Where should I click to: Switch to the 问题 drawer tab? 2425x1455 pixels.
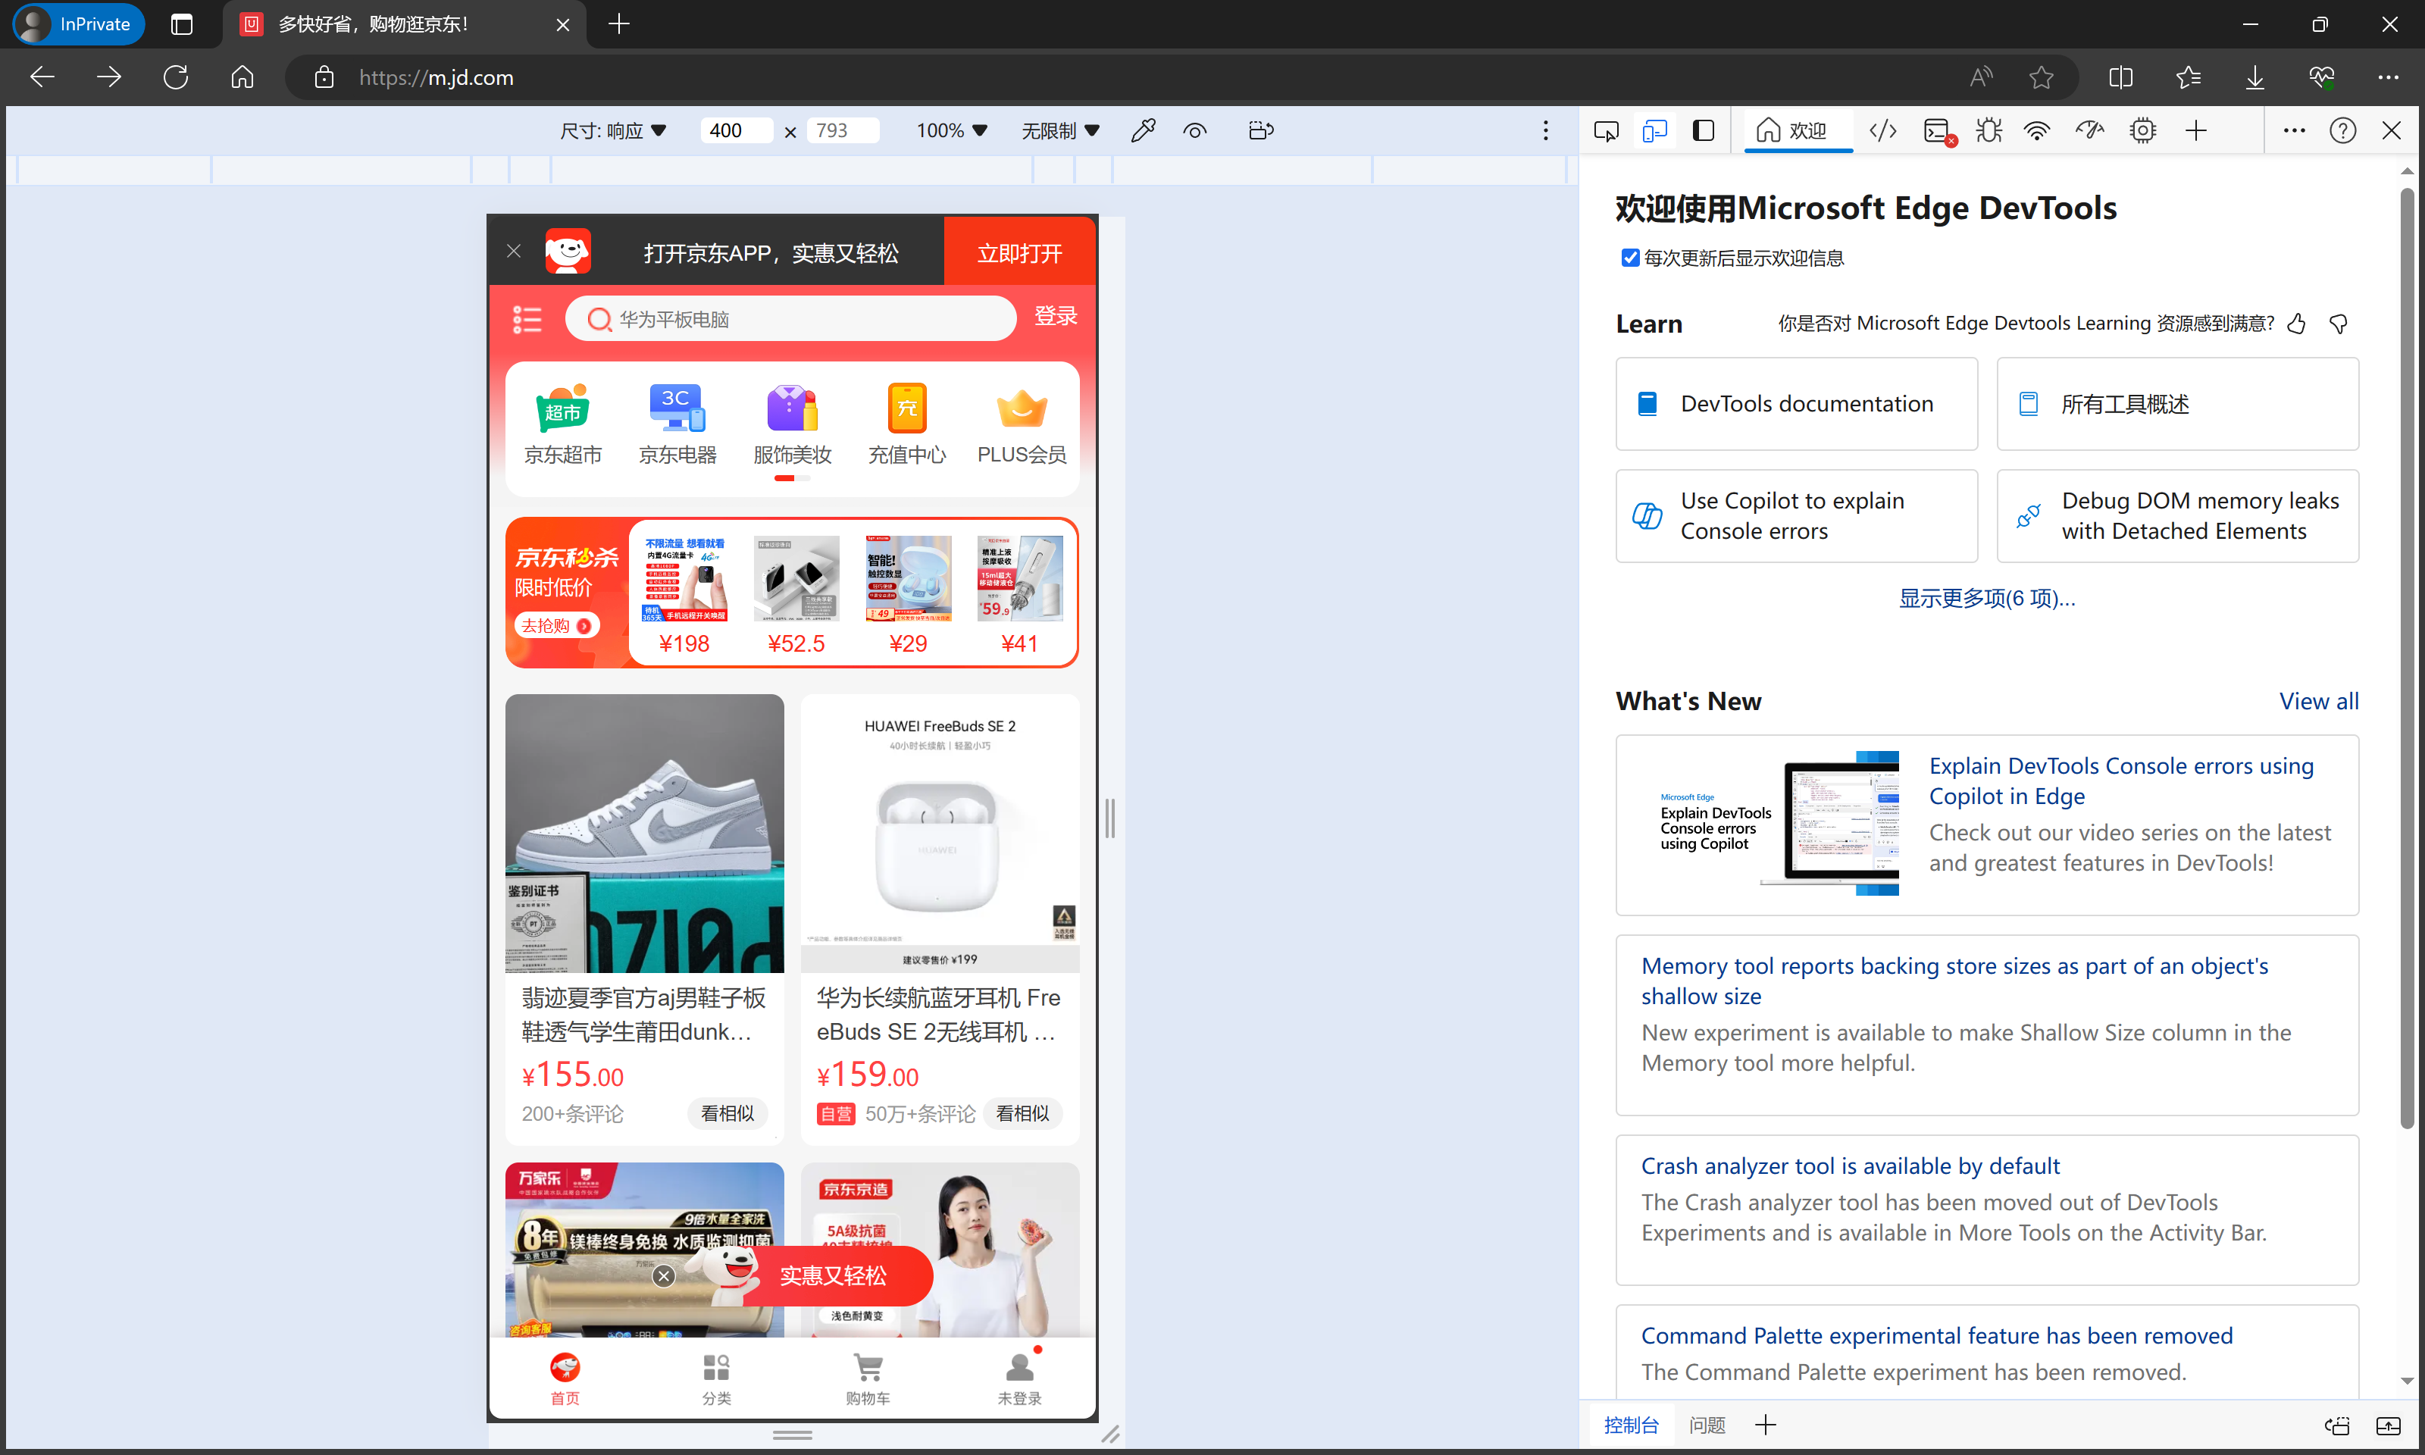tap(1707, 1425)
